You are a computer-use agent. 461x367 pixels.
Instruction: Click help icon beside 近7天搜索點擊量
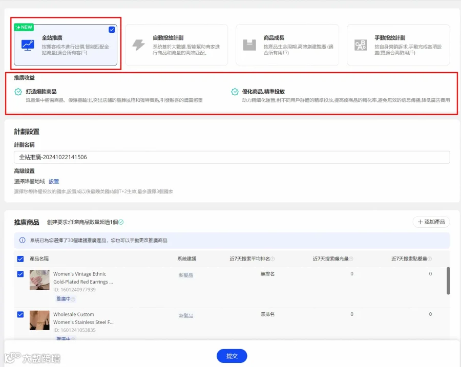tap(430, 259)
